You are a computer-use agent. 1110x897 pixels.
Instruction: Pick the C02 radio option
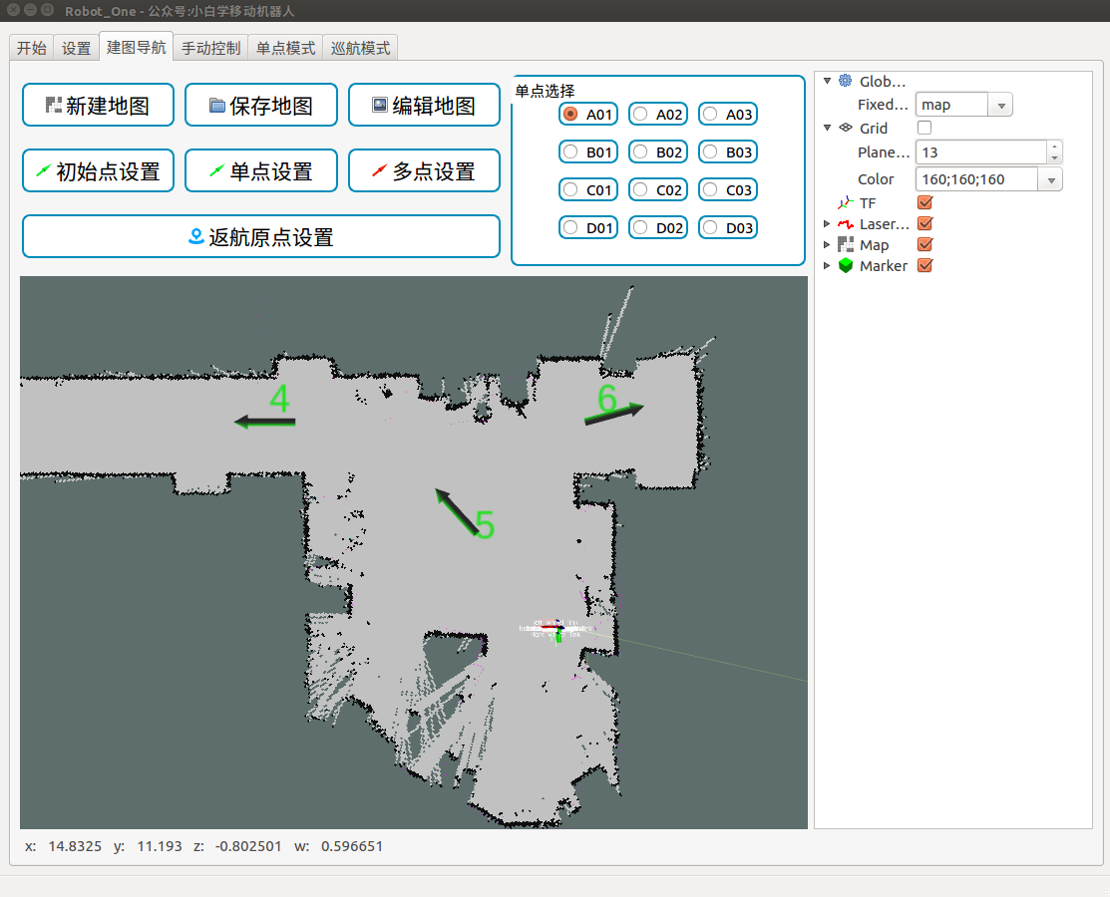tap(640, 189)
